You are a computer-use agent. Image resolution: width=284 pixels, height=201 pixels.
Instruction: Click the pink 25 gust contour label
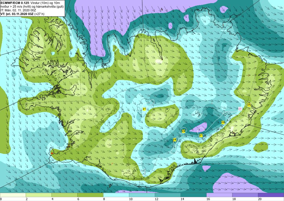click(240, 109)
